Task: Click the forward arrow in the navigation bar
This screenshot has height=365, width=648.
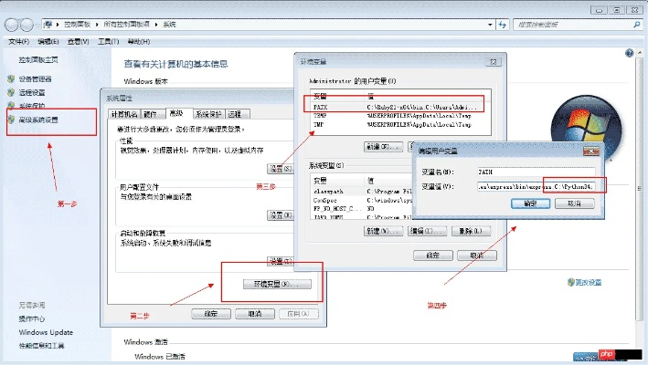Action: pos(27,26)
